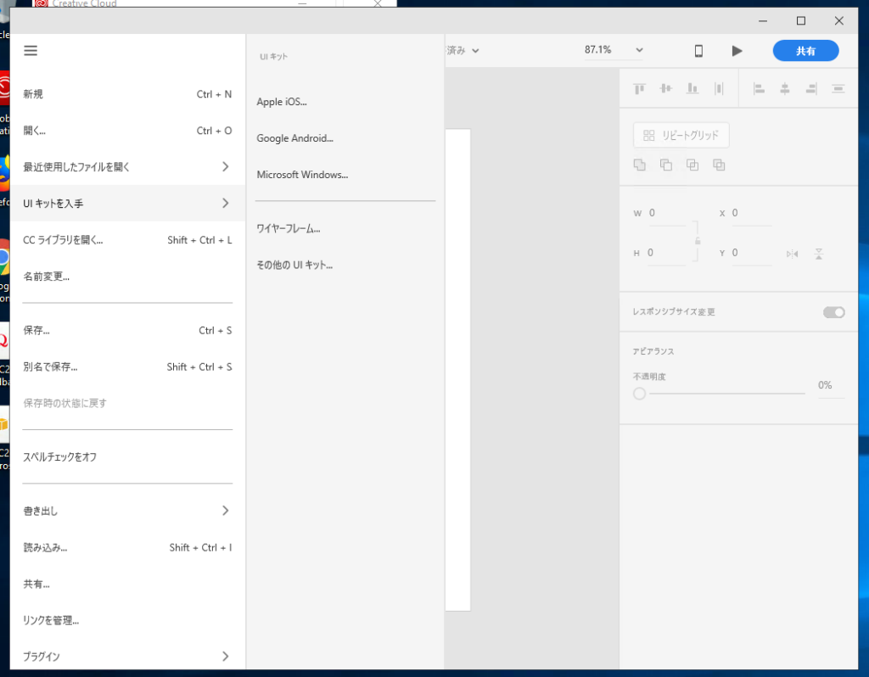Apply the Subtract boolean operation icon
This screenshot has height=677, width=869.
(665, 165)
